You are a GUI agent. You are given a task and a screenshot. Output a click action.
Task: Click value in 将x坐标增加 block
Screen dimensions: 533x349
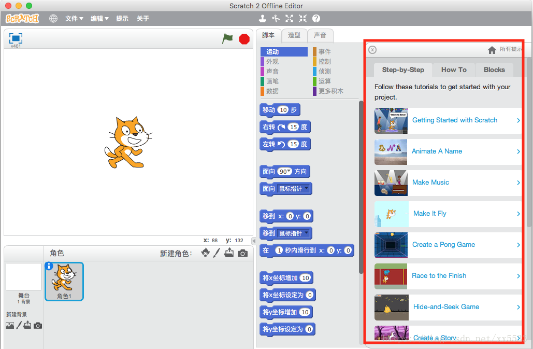305,278
